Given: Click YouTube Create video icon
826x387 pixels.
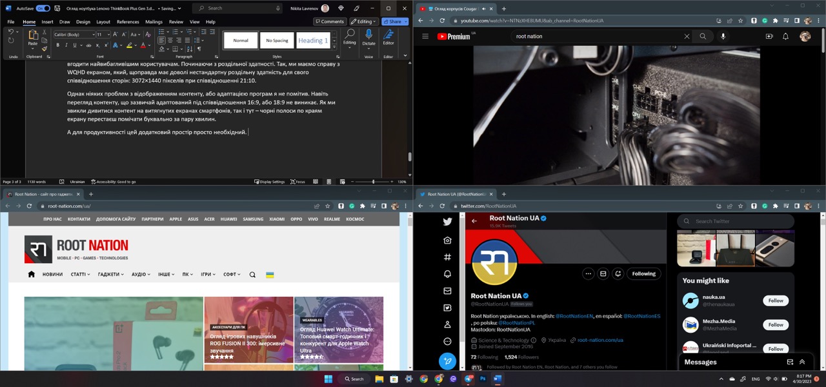Looking at the screenshot, I should click(769, 37).
